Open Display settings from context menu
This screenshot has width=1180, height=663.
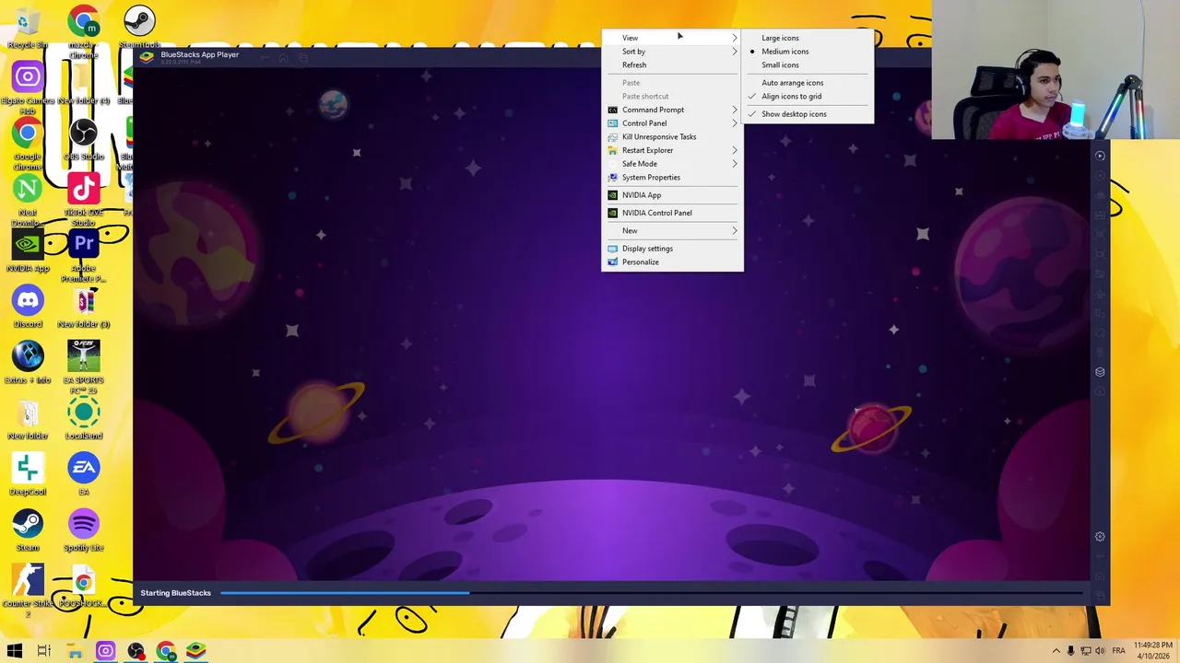[672, 249]
